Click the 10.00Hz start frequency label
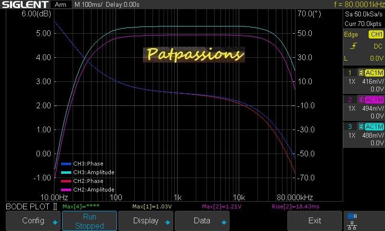The height and width of the screenshot is (231, 385). (54, 197)
